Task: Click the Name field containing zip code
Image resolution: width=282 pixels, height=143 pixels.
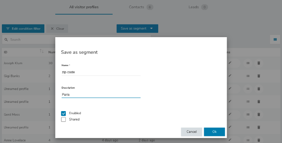Action: (101, 72)
